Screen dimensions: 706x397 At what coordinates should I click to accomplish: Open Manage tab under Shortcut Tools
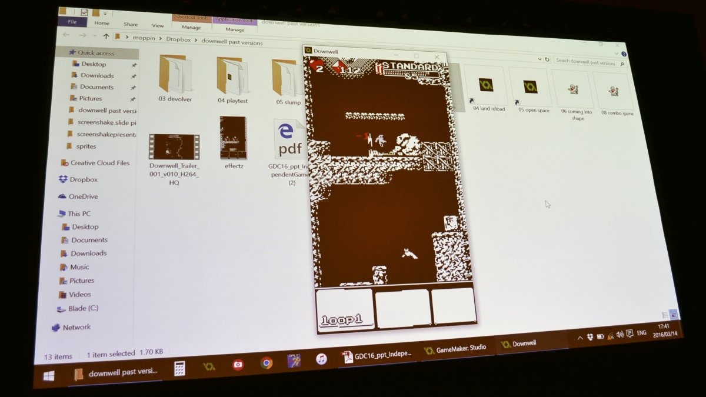(x=191, y=27)
